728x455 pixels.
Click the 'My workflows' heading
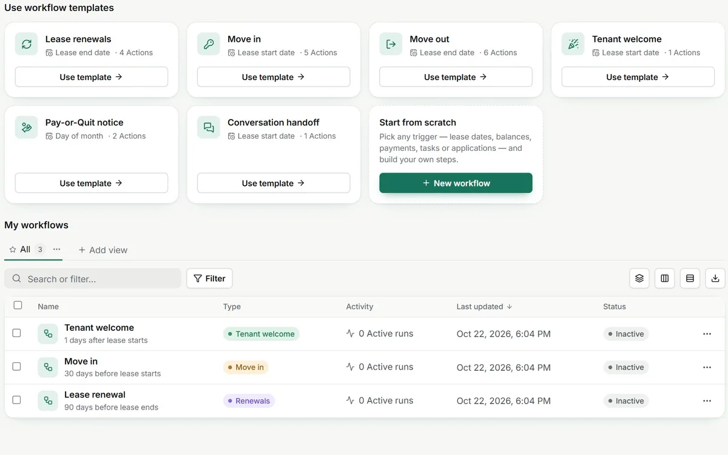[36, 225]
